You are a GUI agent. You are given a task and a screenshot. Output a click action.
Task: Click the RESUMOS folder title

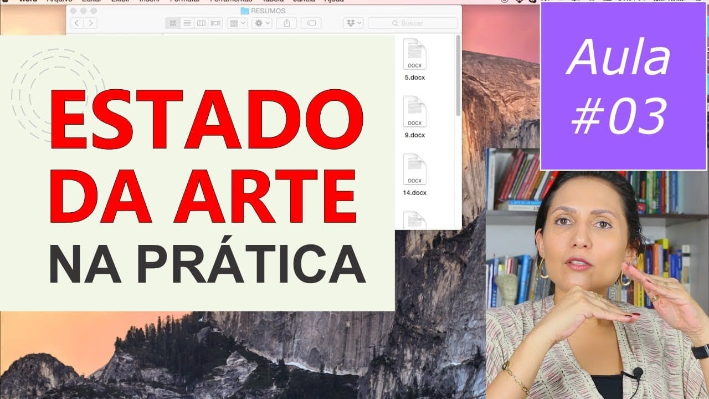tap(268, 11)
